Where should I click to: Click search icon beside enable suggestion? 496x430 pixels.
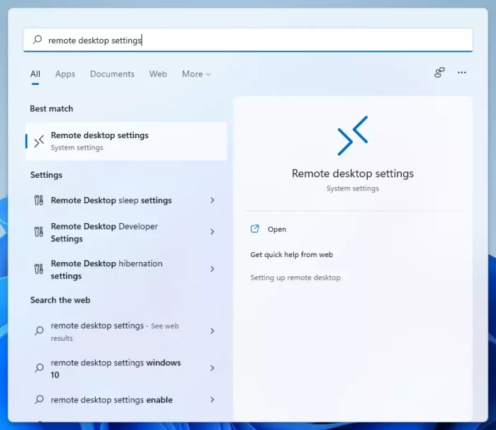39,400
